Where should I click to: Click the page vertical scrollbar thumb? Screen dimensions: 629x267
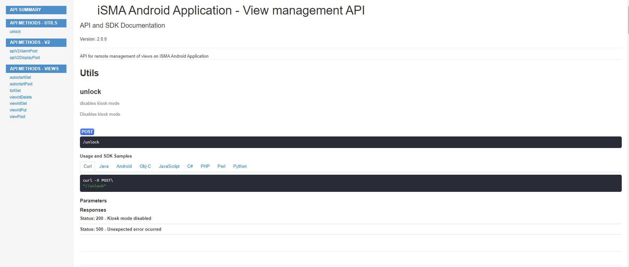[x=628, y=20]
